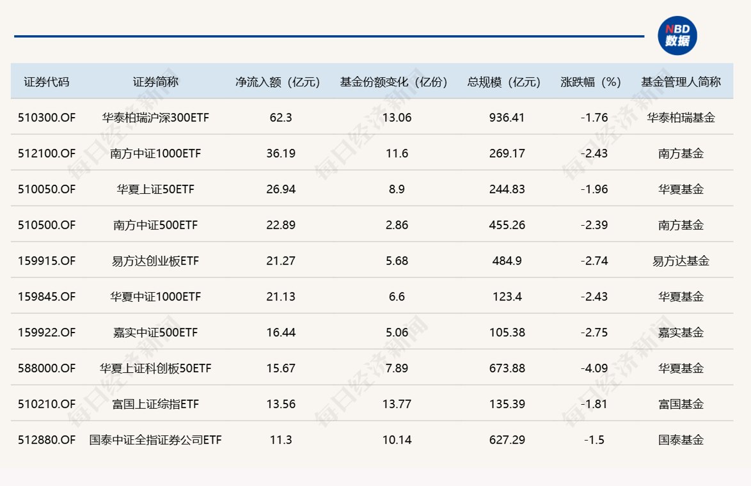751x486 pixels.
Task: Click security code 512880.OF
Action: 47,439
